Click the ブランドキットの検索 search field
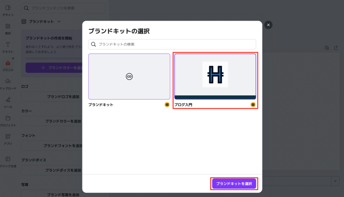The width and height of the screenshot is (344, 197). pyautogui.click(x=172, y=44)
